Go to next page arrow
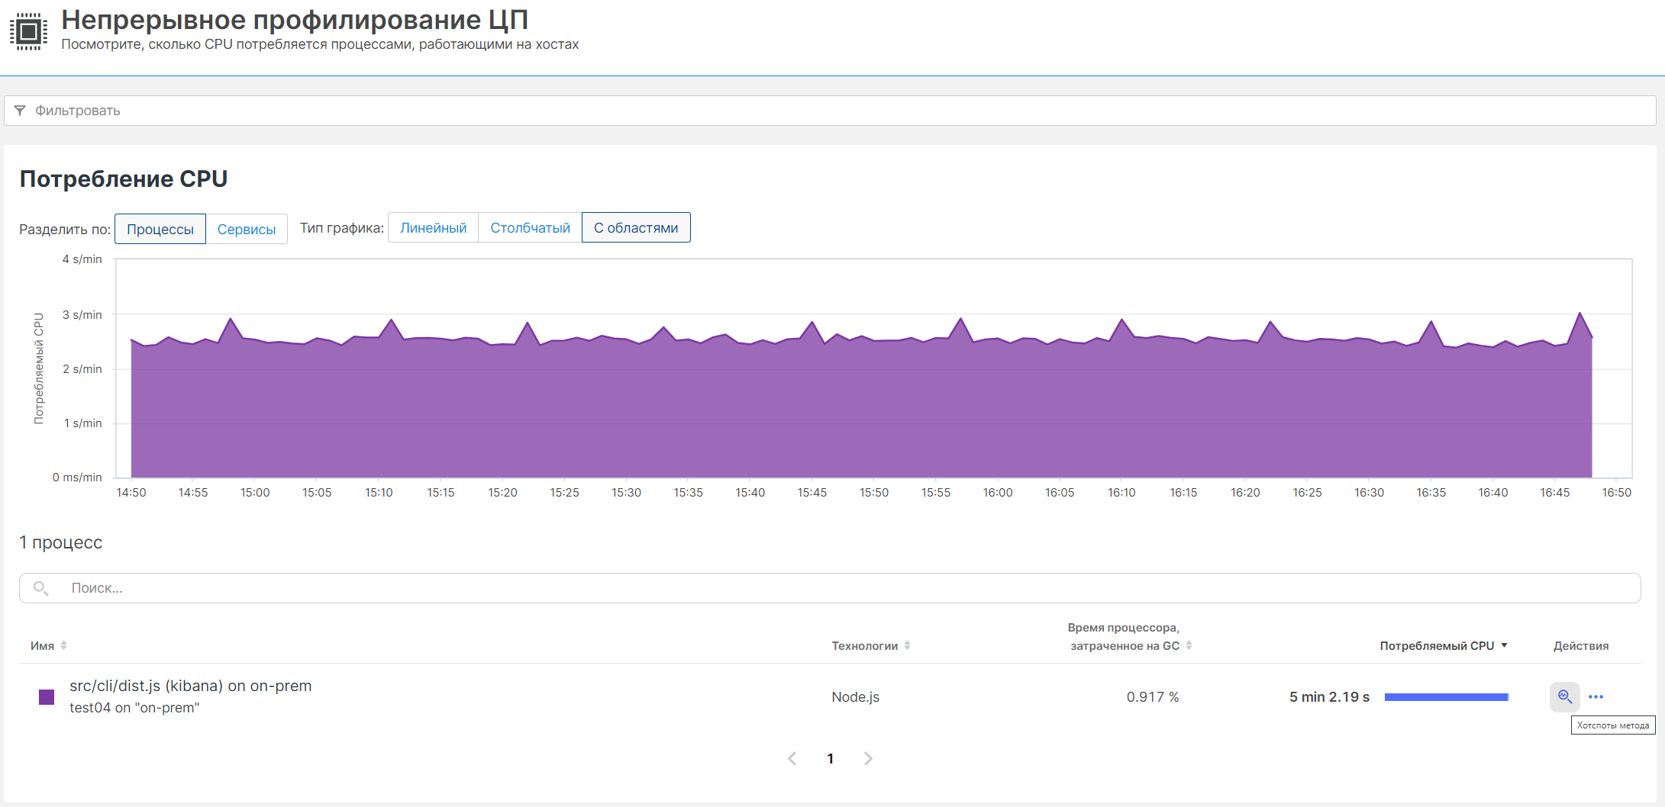The image size is (1665, 807). pyautogui.click(x=868, y=758)
